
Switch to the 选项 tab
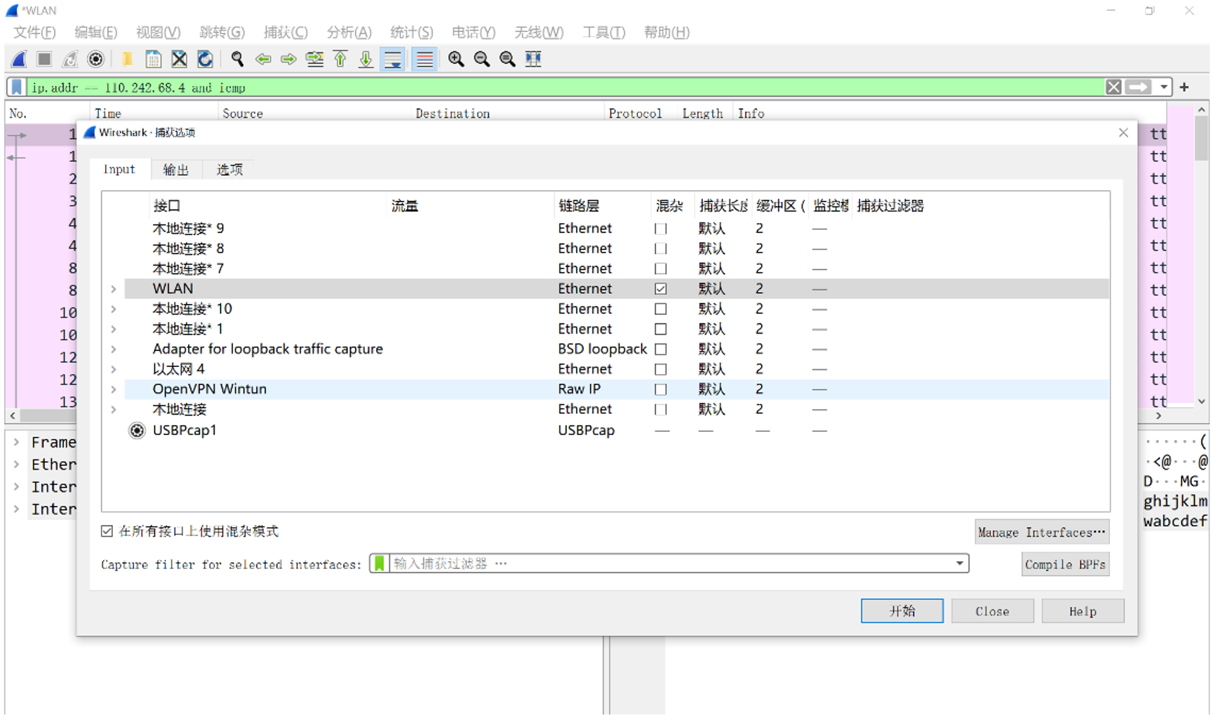(x=229, y=169)
